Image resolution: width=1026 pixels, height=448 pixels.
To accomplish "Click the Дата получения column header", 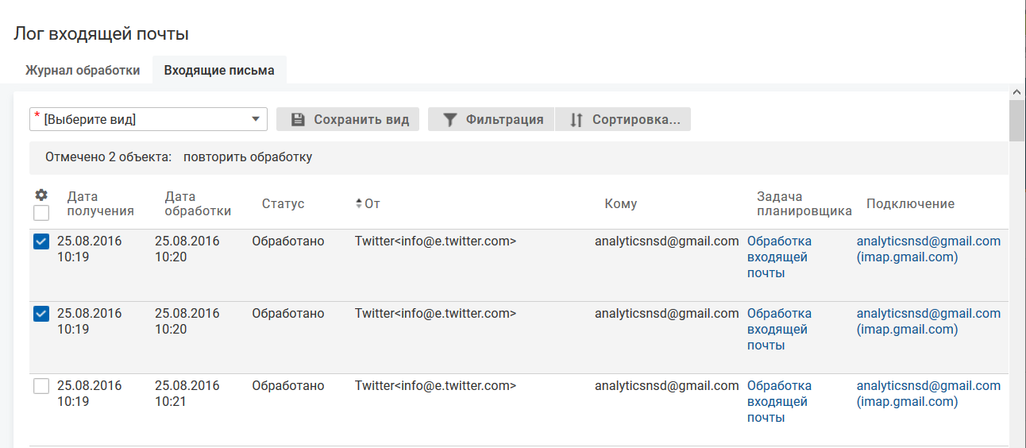I will [x=100, y=204].
